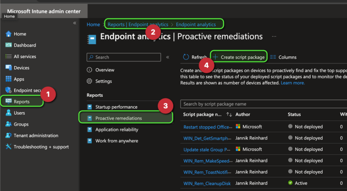Click the Users person icon
Screen dimensions: 347x191
tap(9, 113)
